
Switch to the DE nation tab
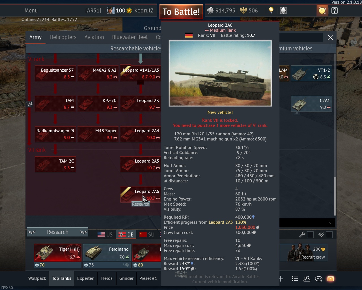126,234
